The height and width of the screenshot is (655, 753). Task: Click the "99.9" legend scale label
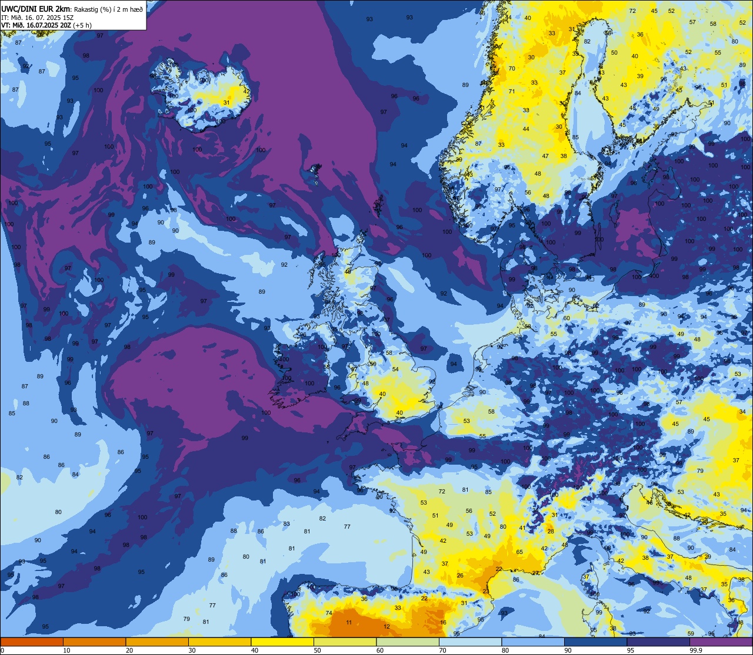point(696,650)
